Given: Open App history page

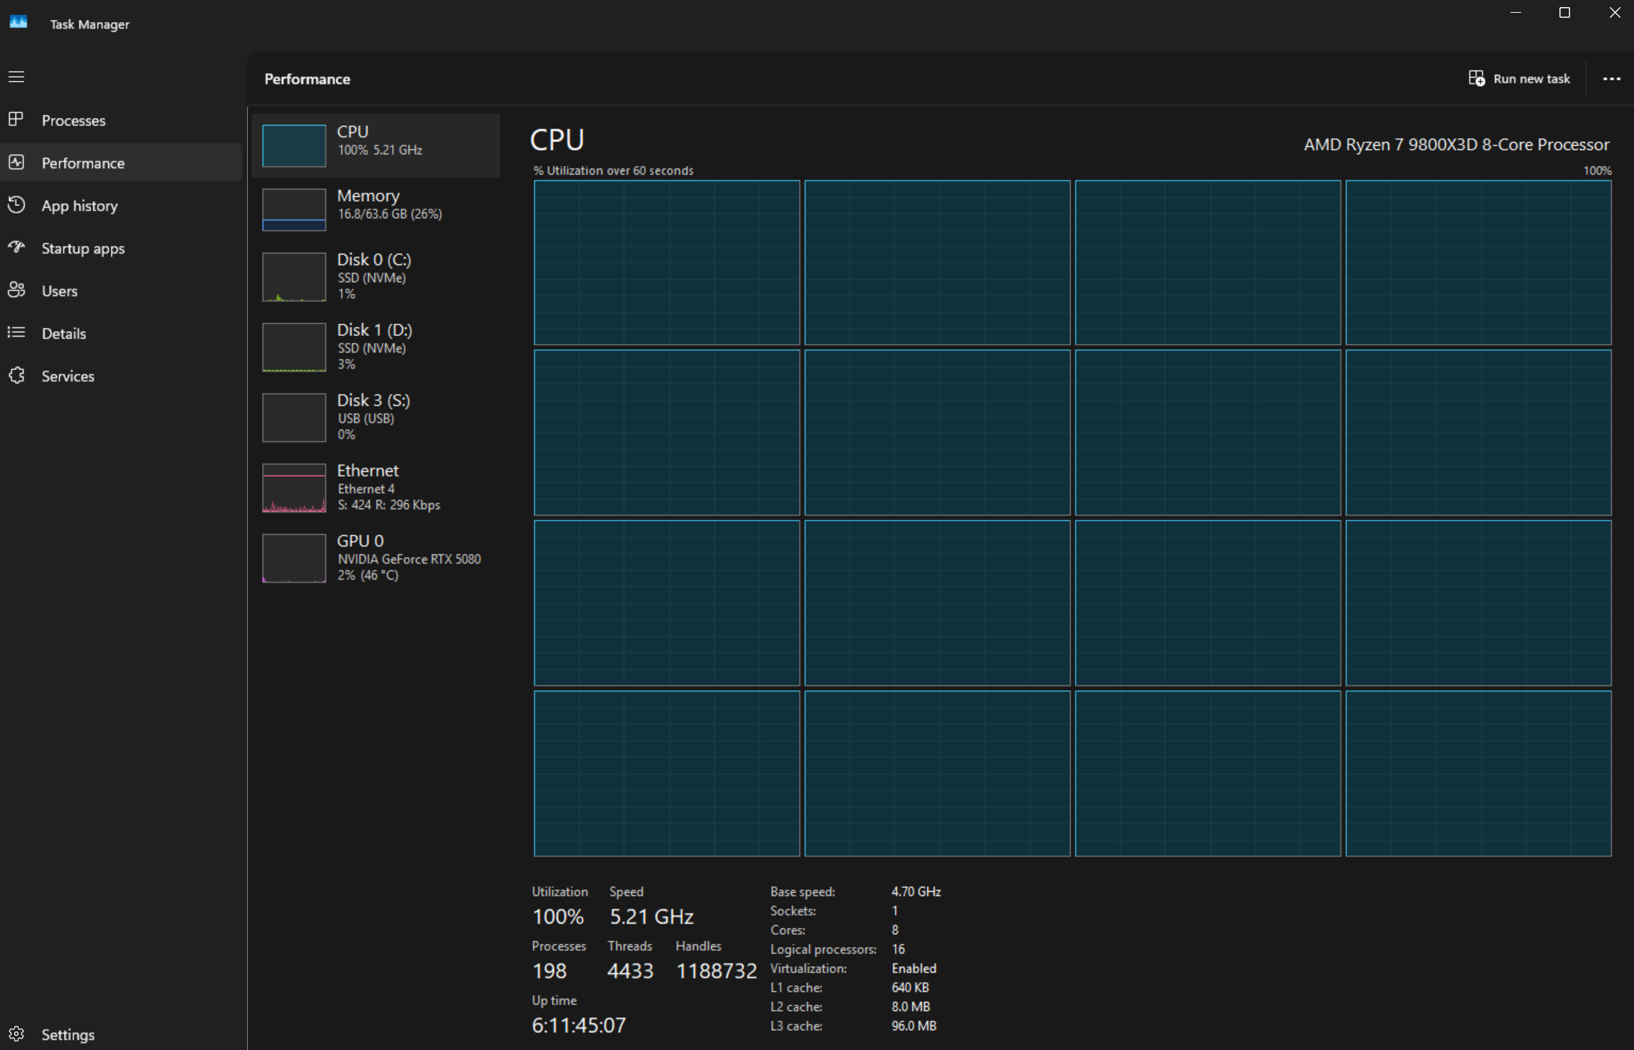Looking at the screenshot, I should (80, 205).
